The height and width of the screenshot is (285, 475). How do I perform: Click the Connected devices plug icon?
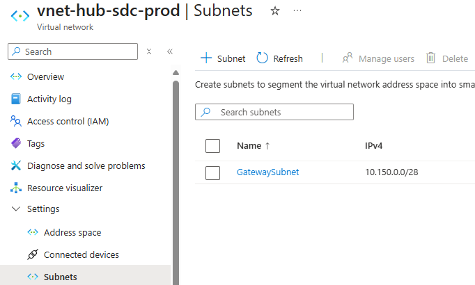(33, 254)
